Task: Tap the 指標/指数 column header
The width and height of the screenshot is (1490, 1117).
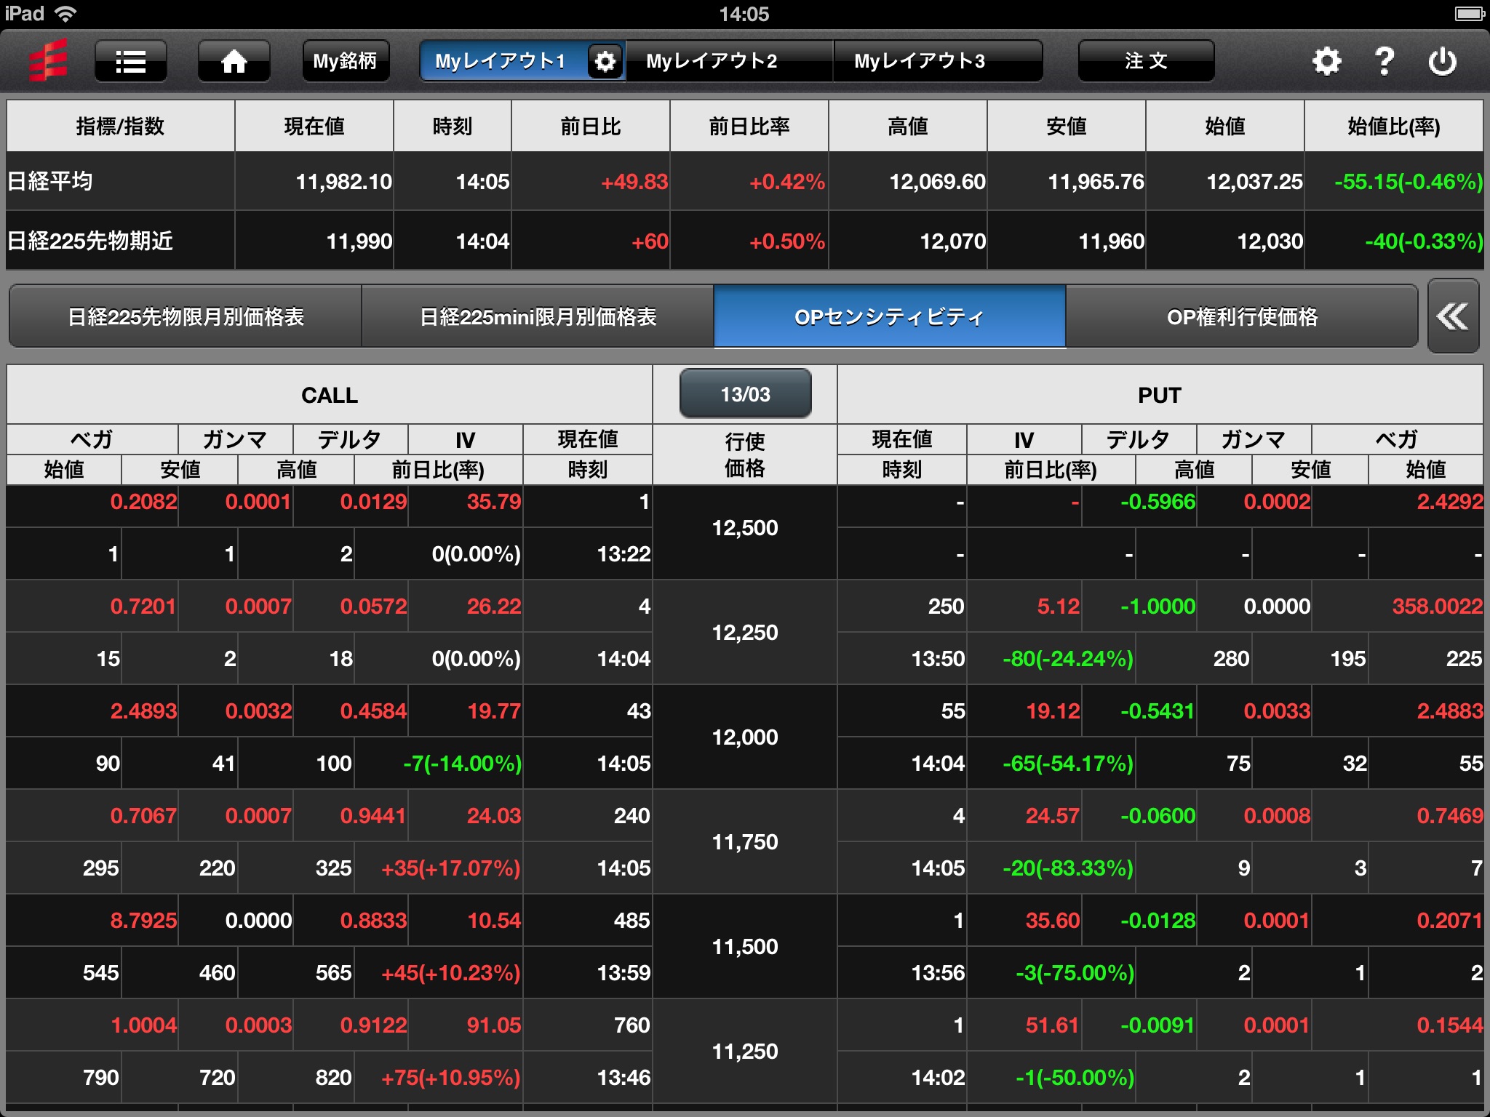Action: [x=121, y=127]
